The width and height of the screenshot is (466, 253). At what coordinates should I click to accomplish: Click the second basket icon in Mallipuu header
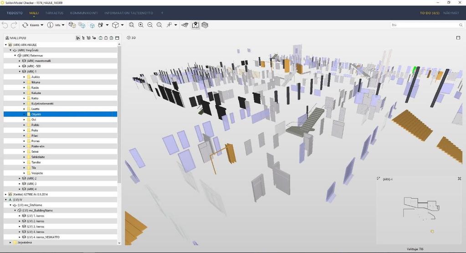click(x=106, y=38)
